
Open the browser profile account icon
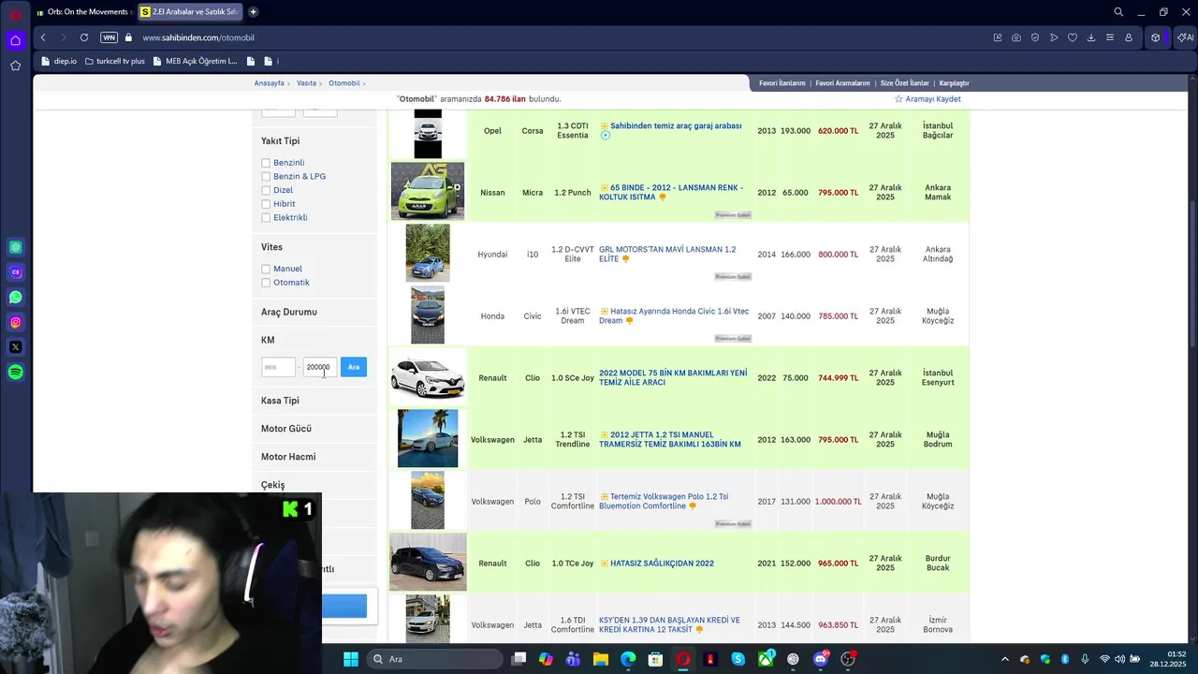[x=1129, y=37]
